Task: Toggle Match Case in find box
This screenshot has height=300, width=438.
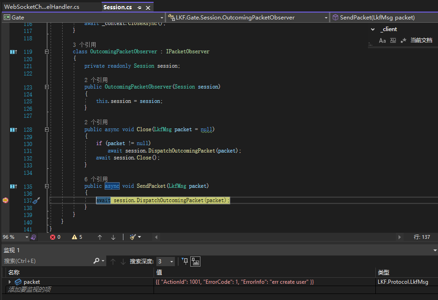Action: (x=382, y=40)
